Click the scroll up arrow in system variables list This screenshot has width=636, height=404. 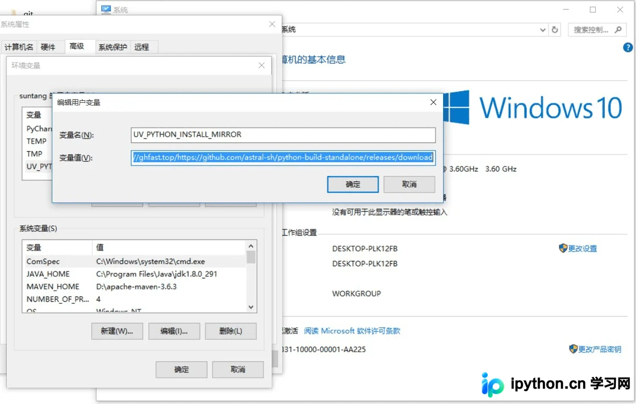click(x=251, y=246)
